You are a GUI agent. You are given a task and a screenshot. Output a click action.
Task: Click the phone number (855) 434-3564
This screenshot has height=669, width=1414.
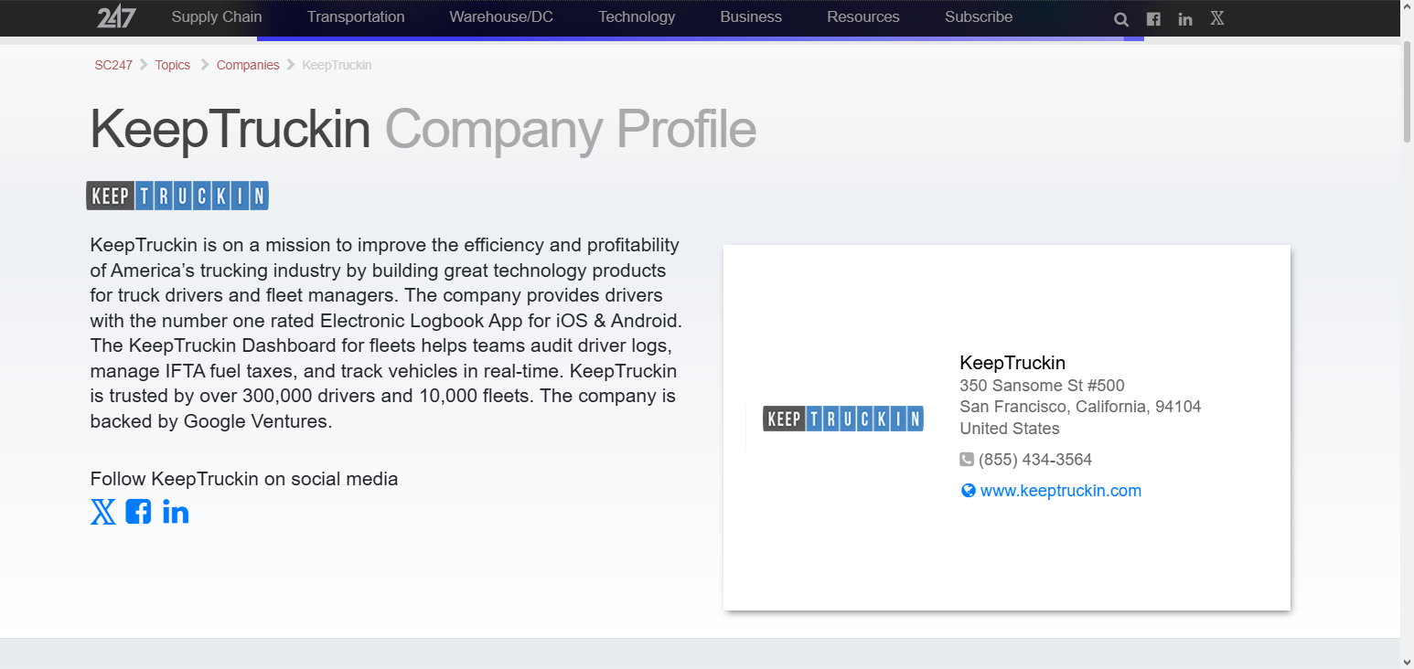(x=1035, y=460)
